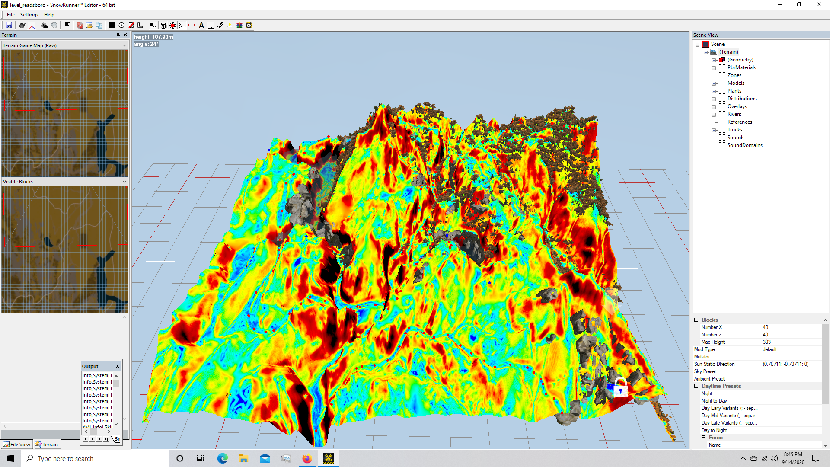This screenshot has height=467, width=830.
Task: Click the red music note icon
Action: [192, 26]
